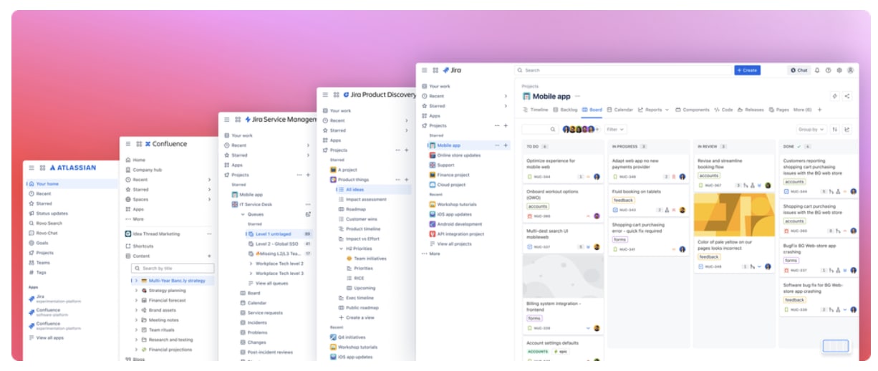
Task: Click Create a view in Product Discovery
Action: (356, 317)
